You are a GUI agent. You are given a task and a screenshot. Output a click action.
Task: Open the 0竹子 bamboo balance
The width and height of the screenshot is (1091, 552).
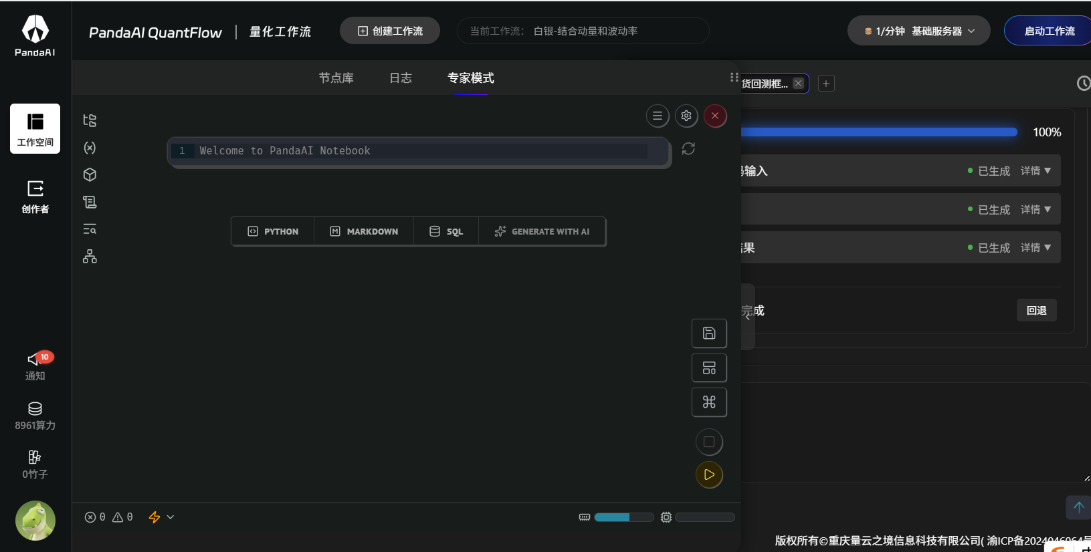click(x=35, y=465)
